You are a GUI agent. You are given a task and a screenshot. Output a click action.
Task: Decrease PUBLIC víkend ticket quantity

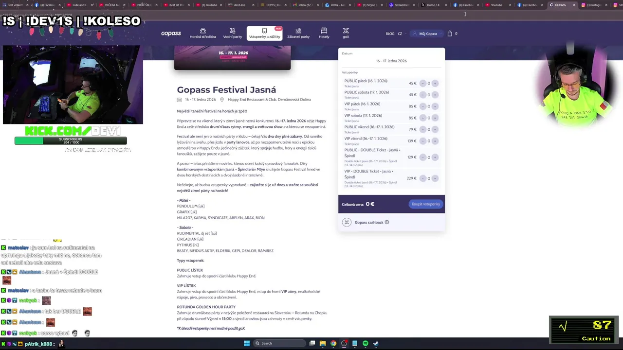(x=422, y=129)
